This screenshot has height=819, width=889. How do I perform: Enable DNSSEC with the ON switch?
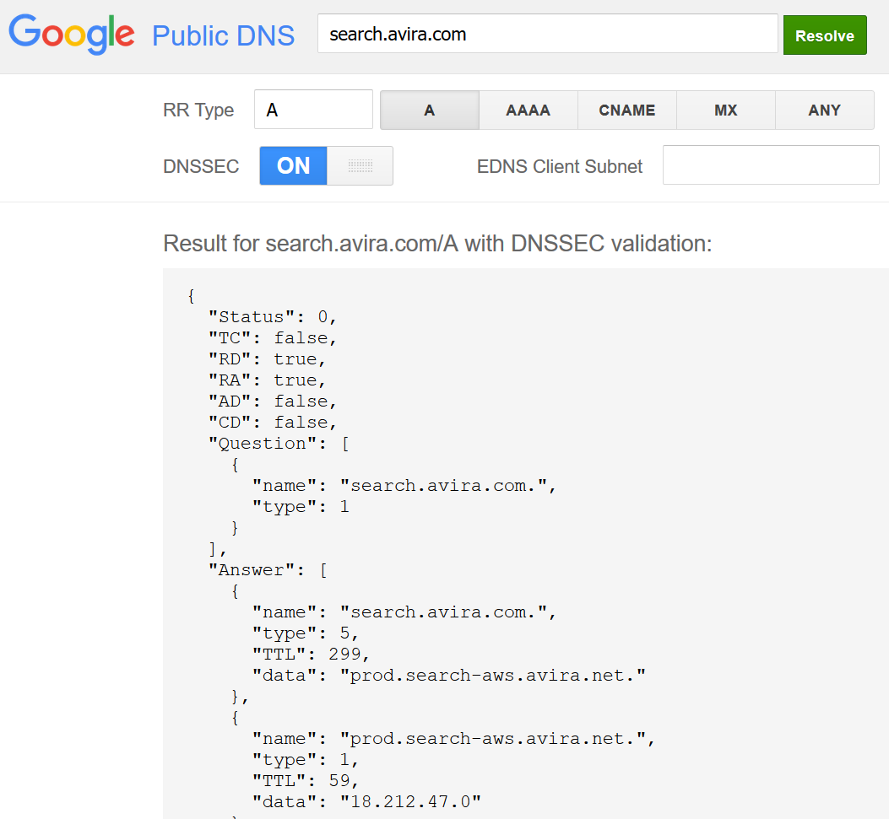293,165
